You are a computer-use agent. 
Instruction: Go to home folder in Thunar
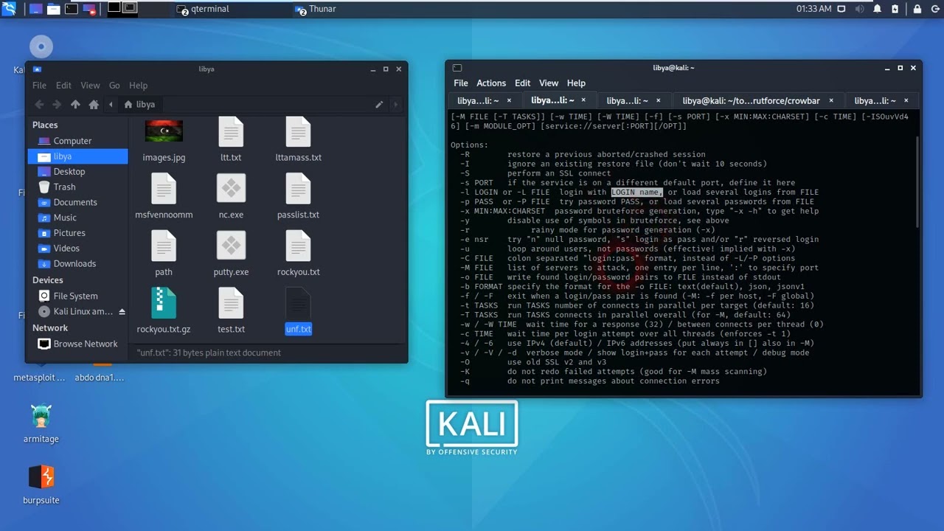(x=94, y=105)
